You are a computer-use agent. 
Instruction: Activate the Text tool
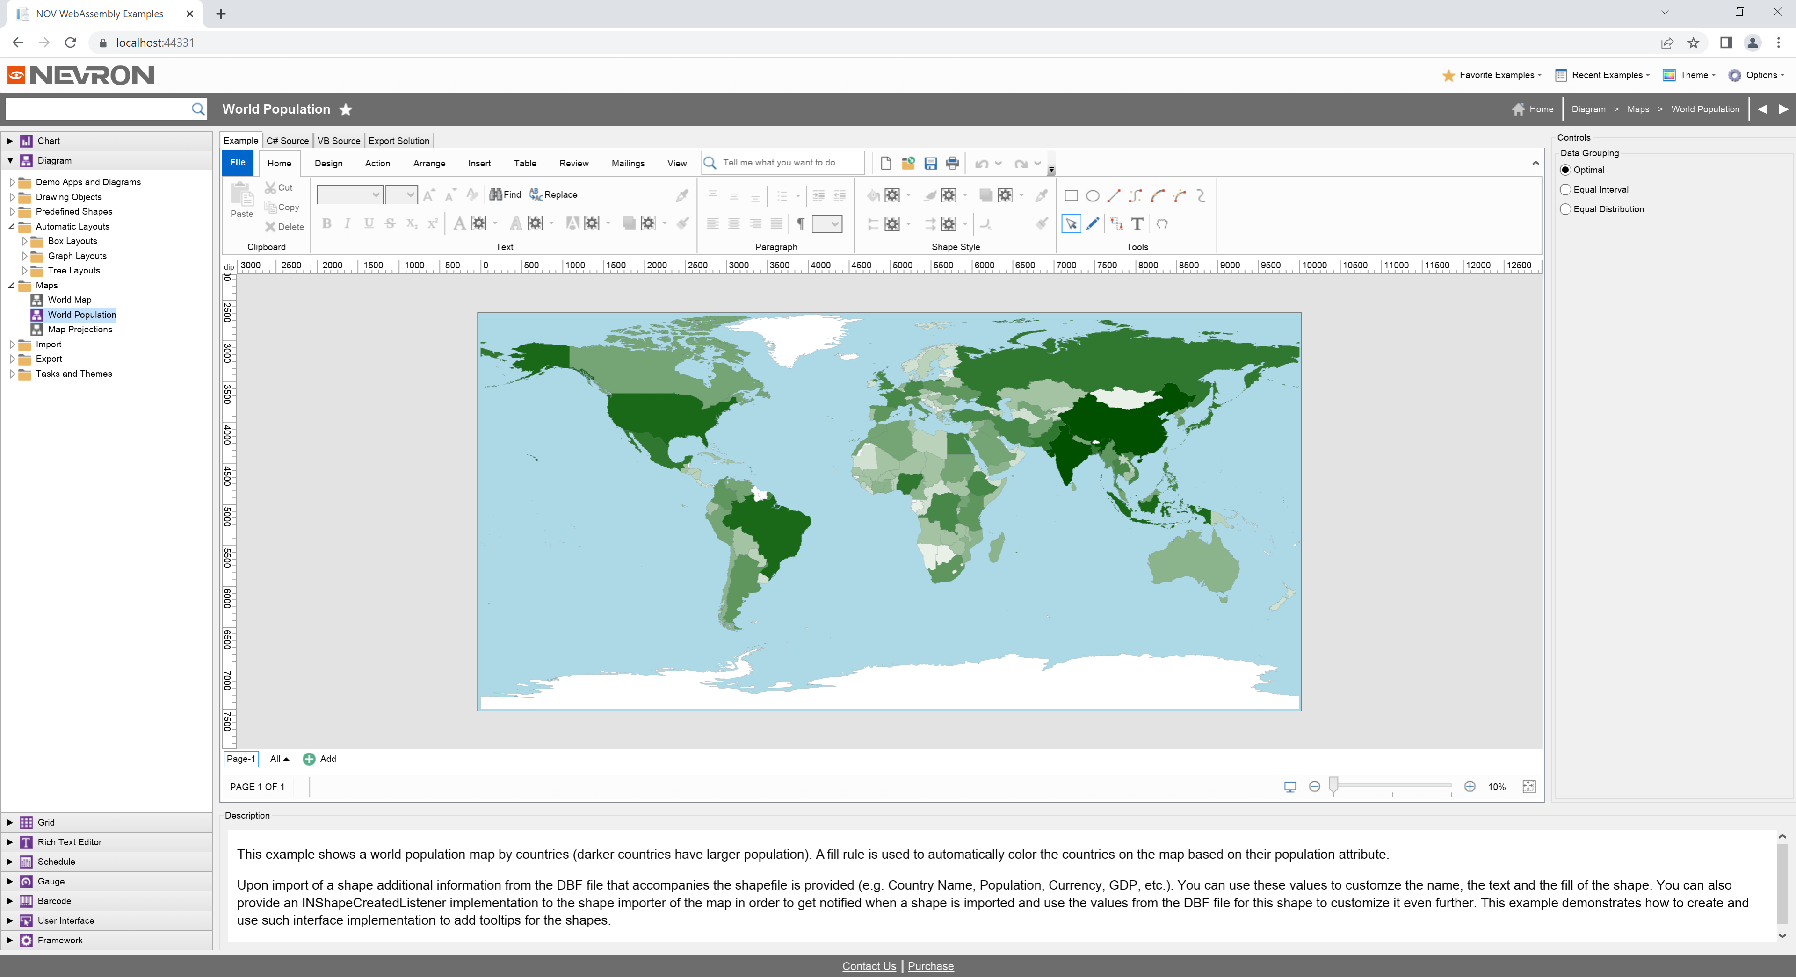pyautogui.click(x=1137, y=224)
